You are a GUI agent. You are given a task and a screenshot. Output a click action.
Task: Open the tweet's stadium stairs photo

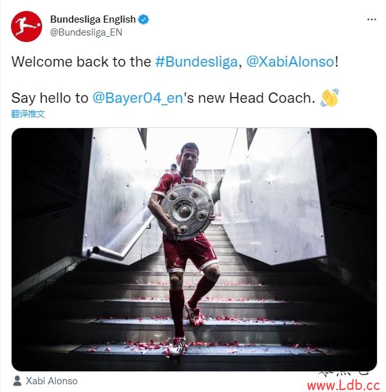[x=194, y=249]
